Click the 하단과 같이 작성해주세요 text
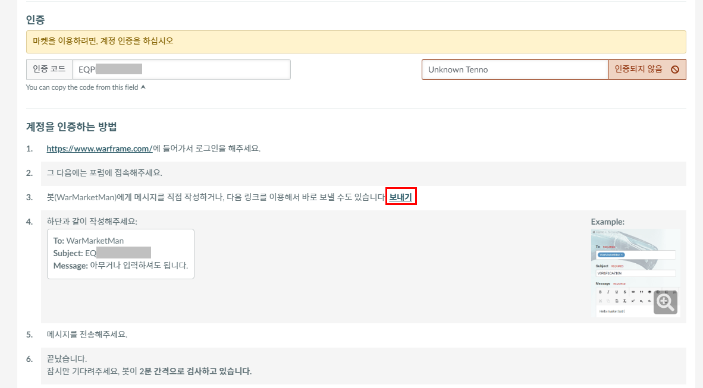 pos(92,221)
